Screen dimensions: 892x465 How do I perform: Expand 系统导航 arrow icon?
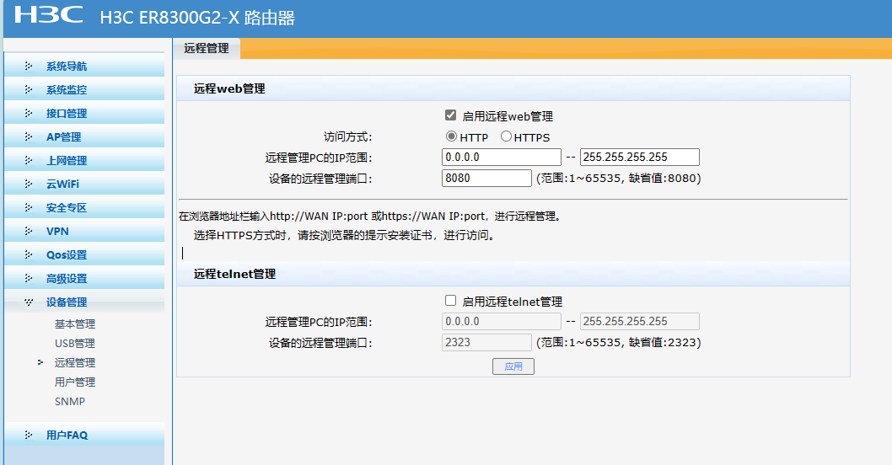coord(29,67)
